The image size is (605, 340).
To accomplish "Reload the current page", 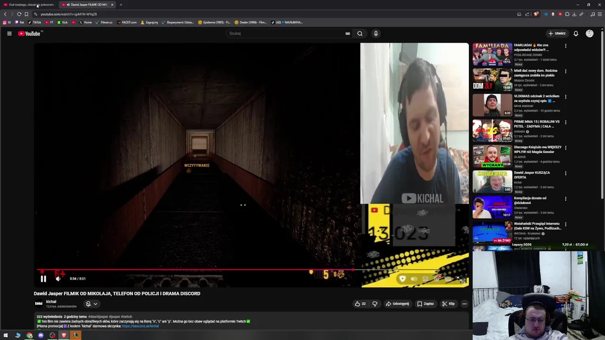I will pyautogui.click(x=19, y=14).
